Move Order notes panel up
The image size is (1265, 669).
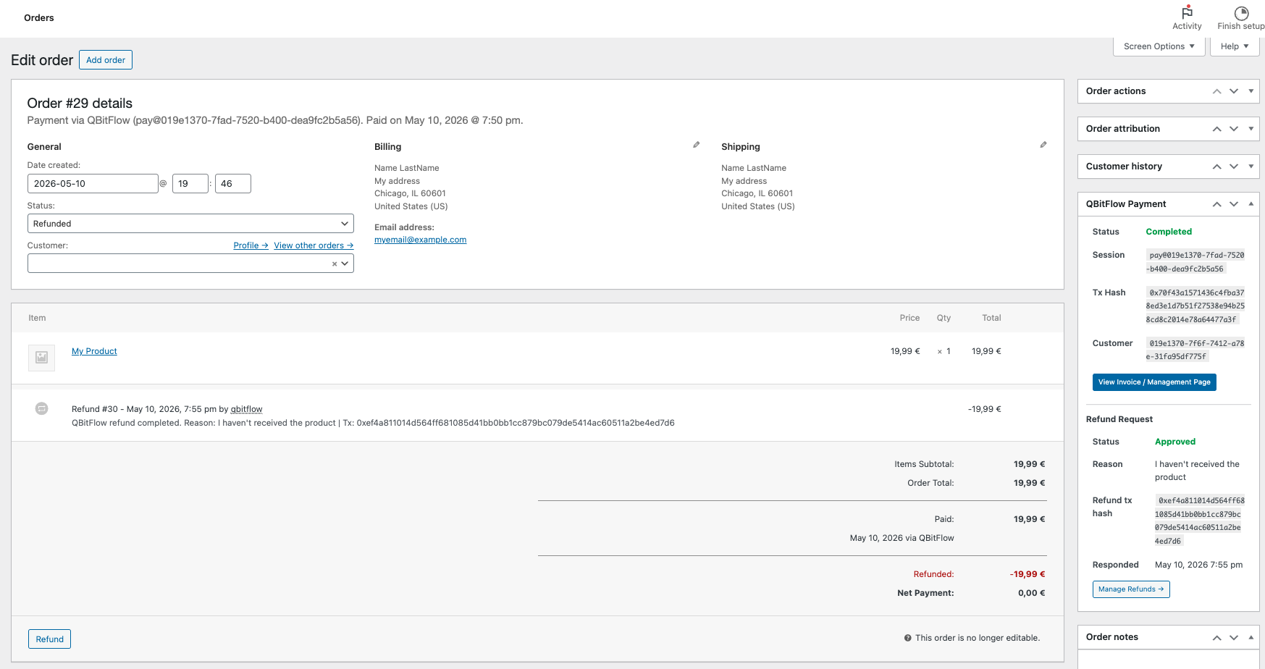(1216, 637)
